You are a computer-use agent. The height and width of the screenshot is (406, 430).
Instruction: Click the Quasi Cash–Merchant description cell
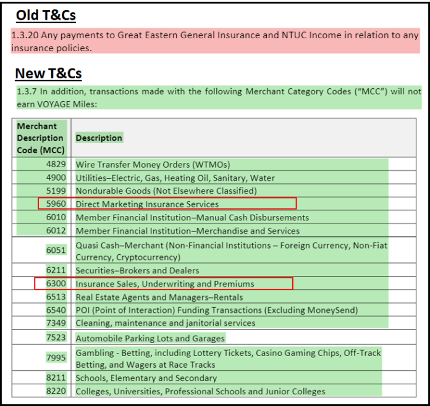click(231, 251)
